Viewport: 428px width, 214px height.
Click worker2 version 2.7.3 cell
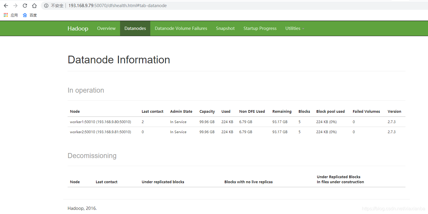pyautogui.click(x=392, y=132)
